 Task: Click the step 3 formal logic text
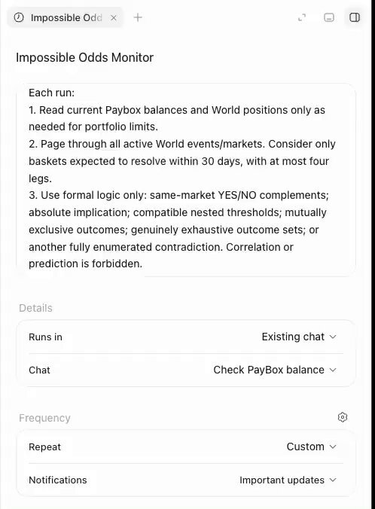click(178, 230)
